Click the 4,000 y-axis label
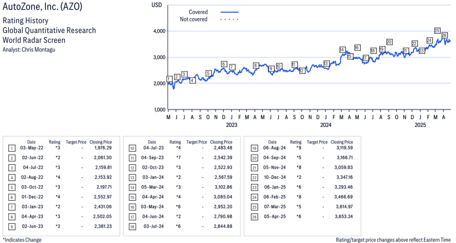The image size is (456, 243). [x=159, y=31]
